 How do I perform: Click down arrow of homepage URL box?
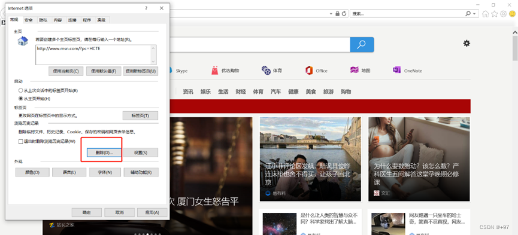point(153,62)
